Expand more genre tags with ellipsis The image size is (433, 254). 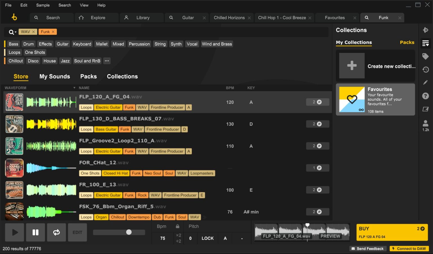pyautogui.click(x=107, y=61)
